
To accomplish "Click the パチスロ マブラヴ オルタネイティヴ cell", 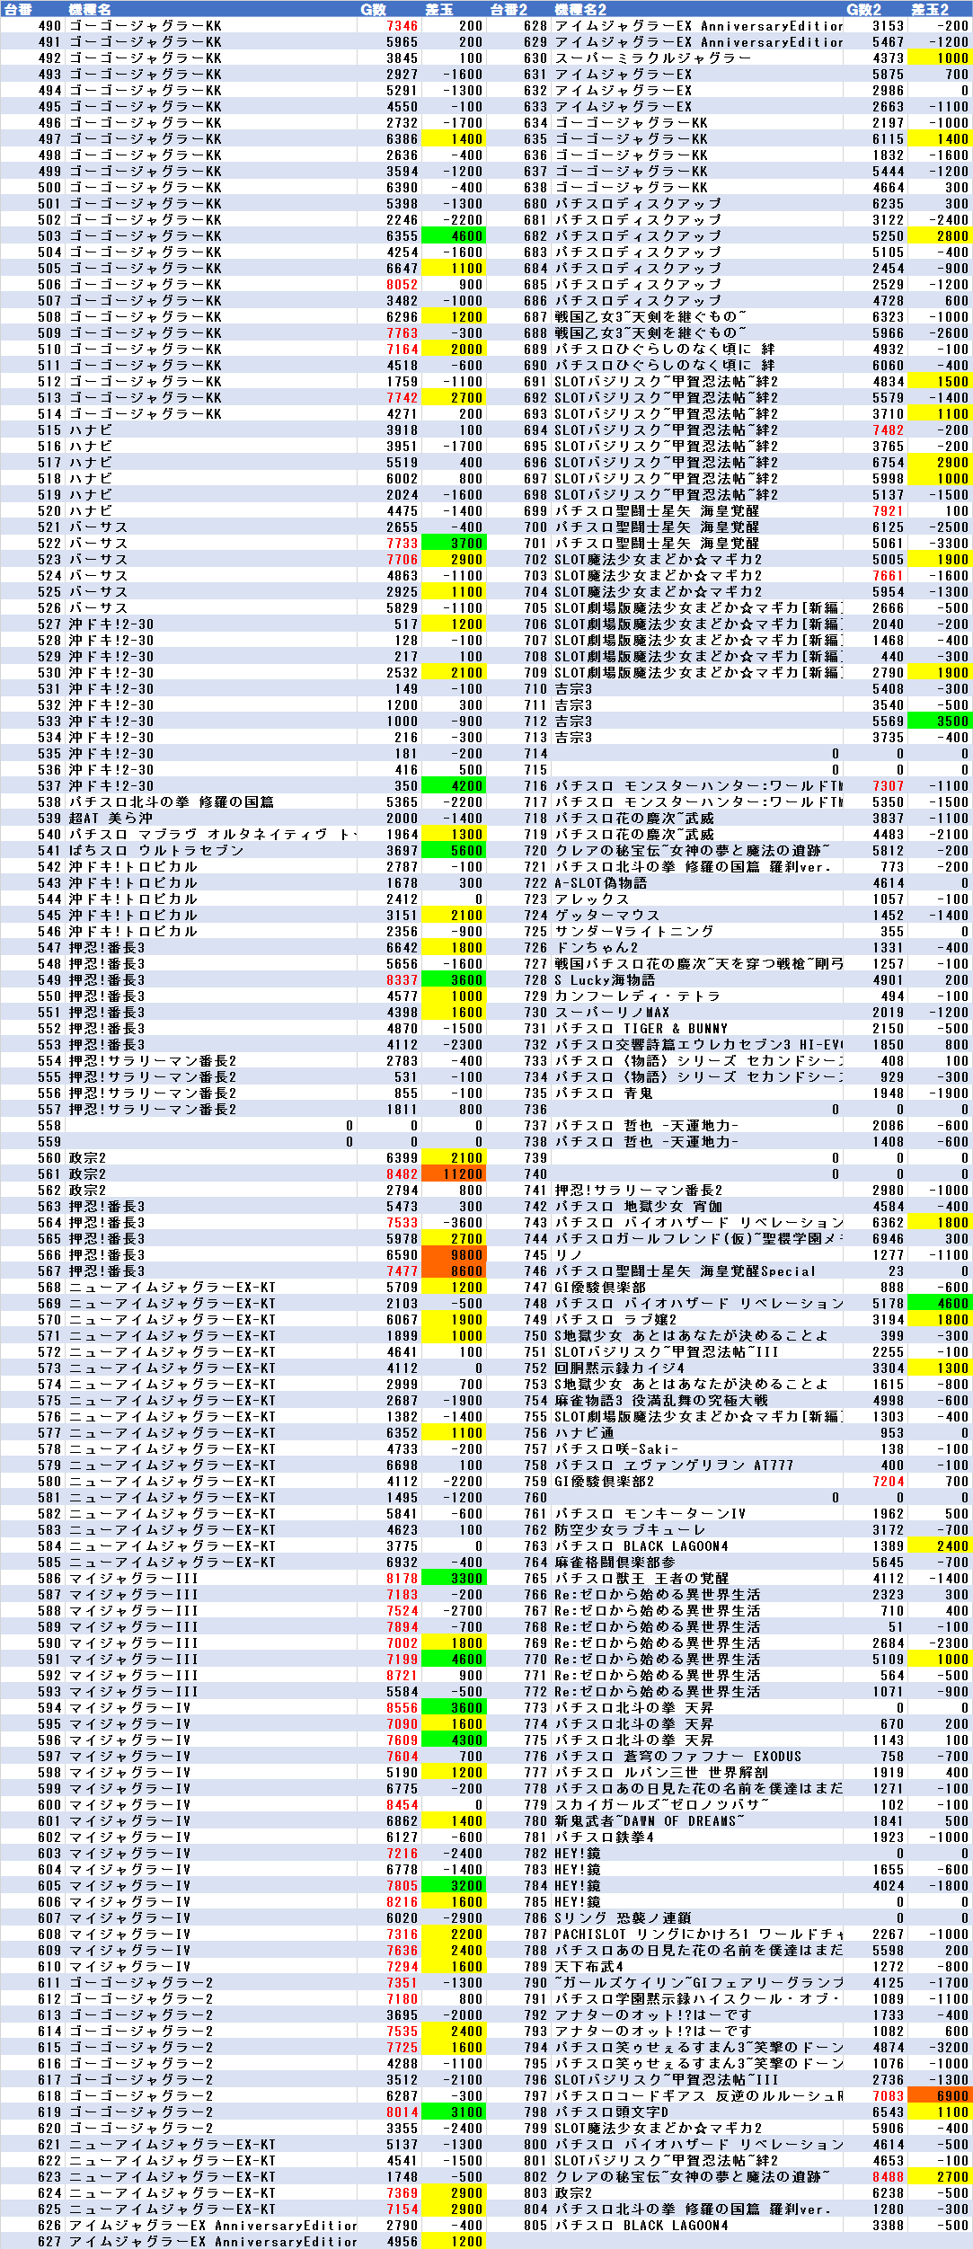I will pos(210,834).
